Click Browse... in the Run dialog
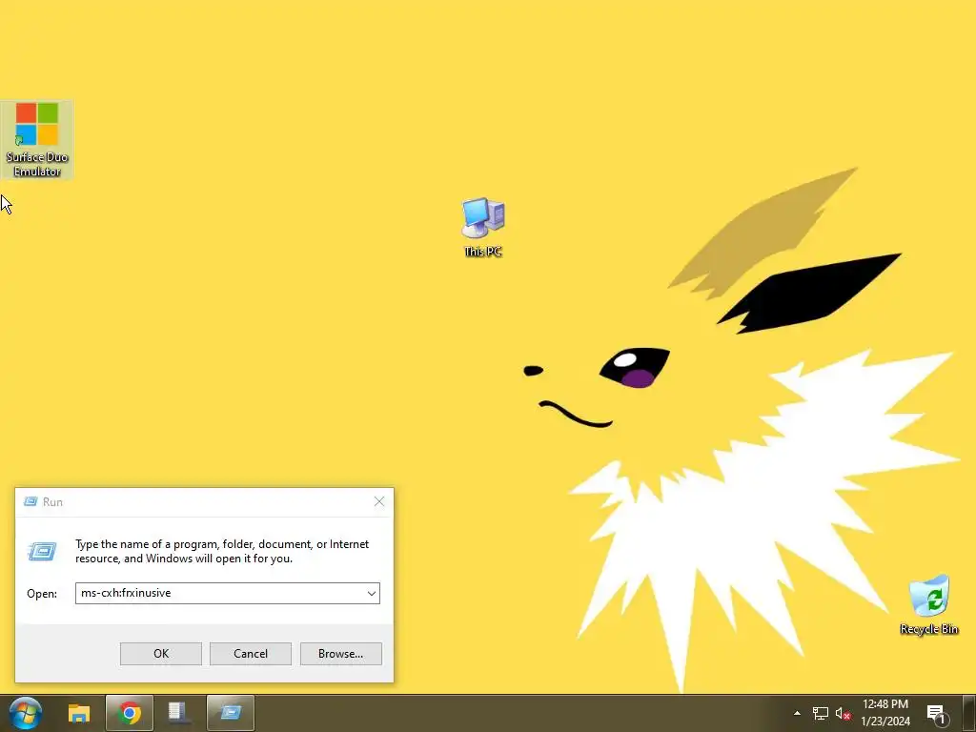This screenshot has height=732, width=976. [340, 654]
